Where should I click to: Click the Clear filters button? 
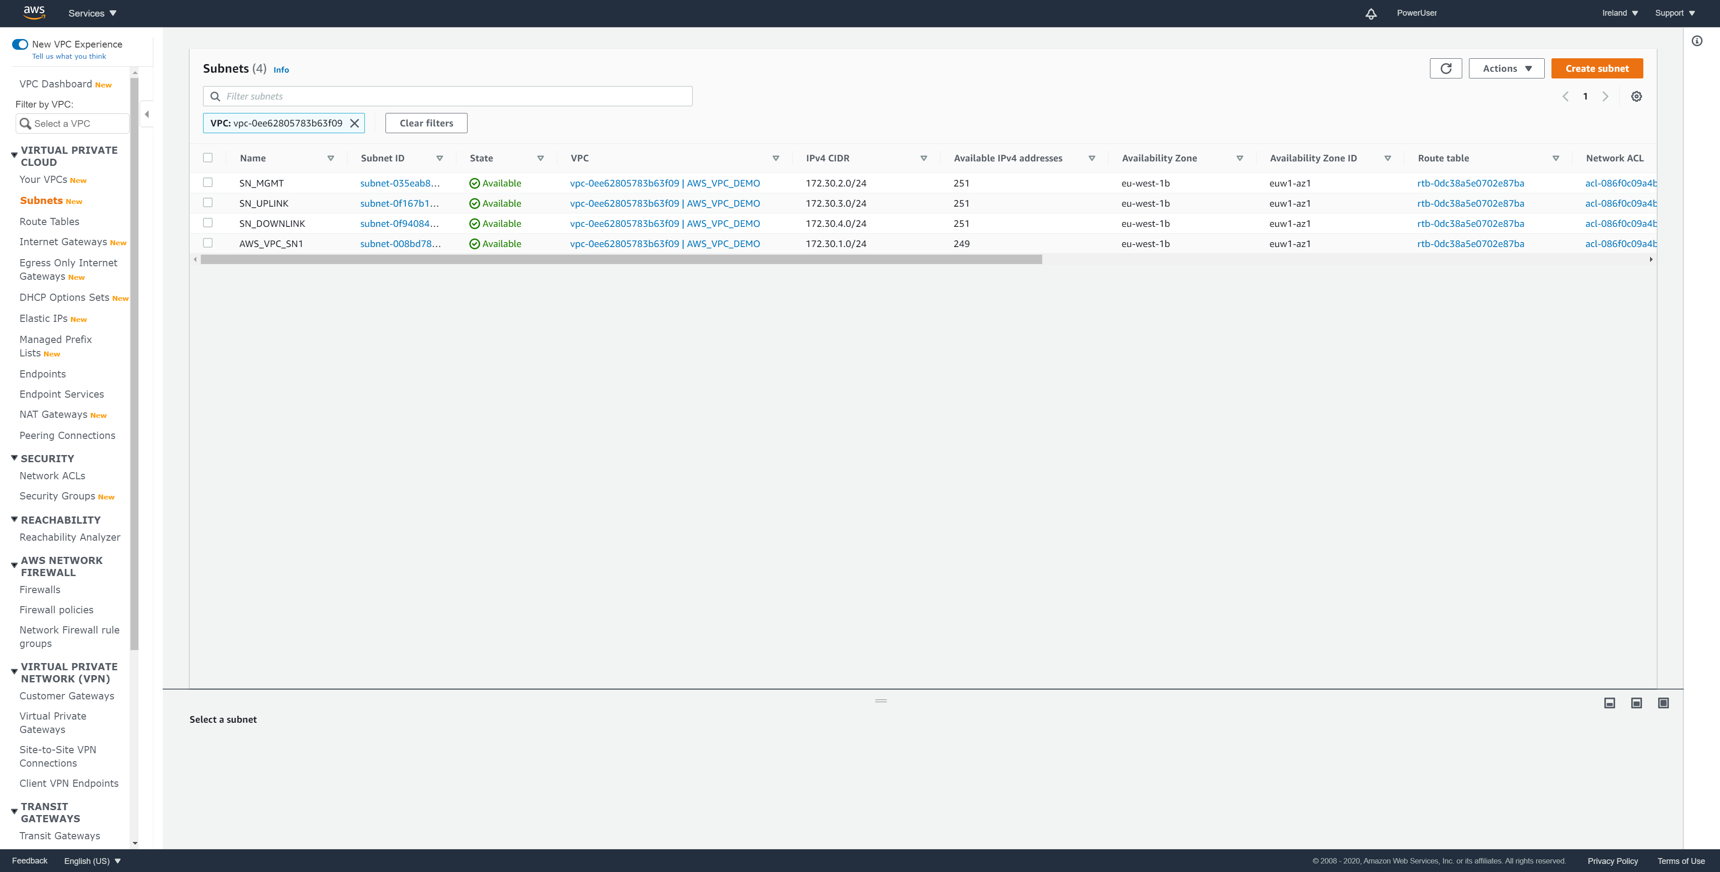(x=426, y=123)
